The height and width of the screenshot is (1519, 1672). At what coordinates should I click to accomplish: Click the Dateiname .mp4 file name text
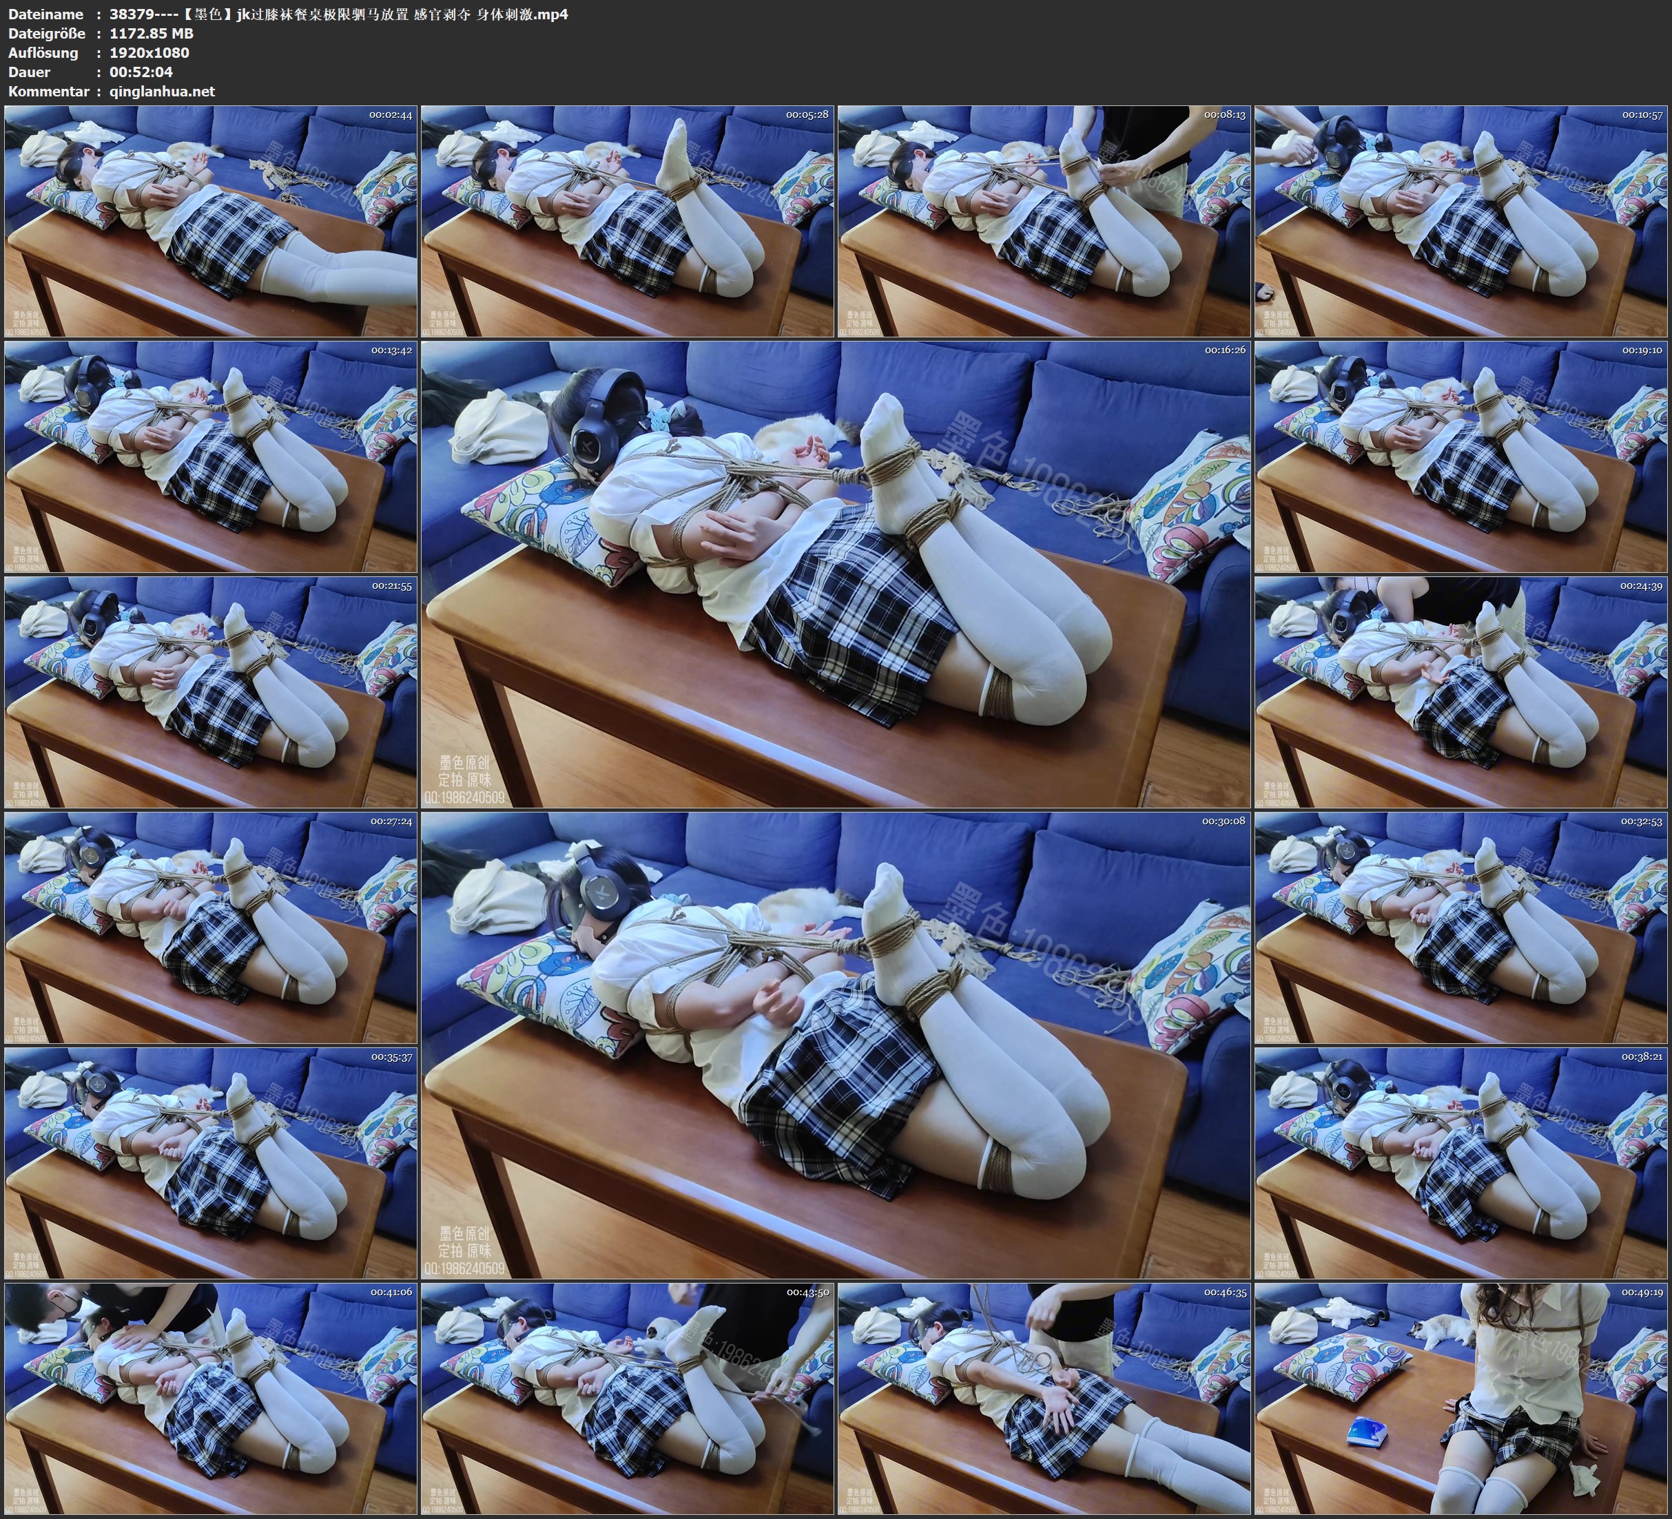[x=338, y=14]
